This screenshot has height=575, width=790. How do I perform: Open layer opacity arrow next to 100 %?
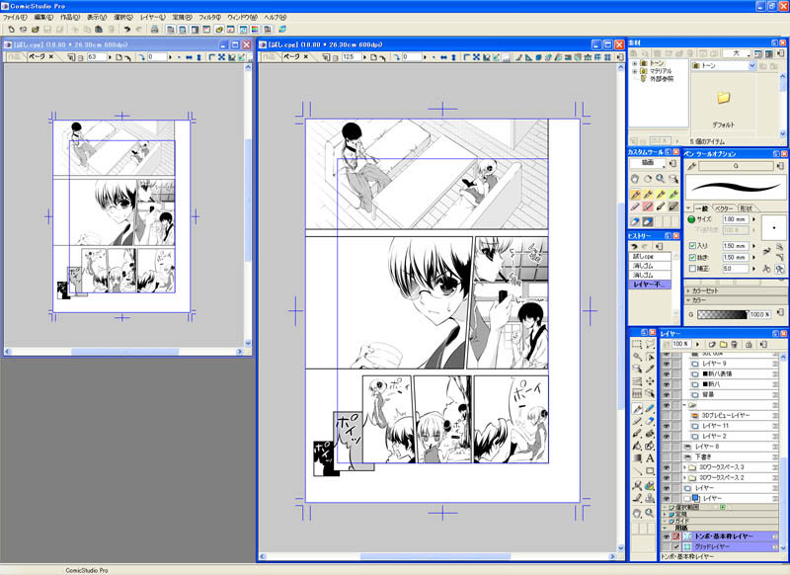pos(698,344)
